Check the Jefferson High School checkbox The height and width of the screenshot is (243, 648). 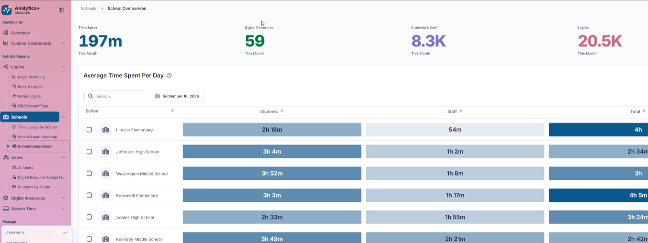pyautogui.click(x=89, y=152)
